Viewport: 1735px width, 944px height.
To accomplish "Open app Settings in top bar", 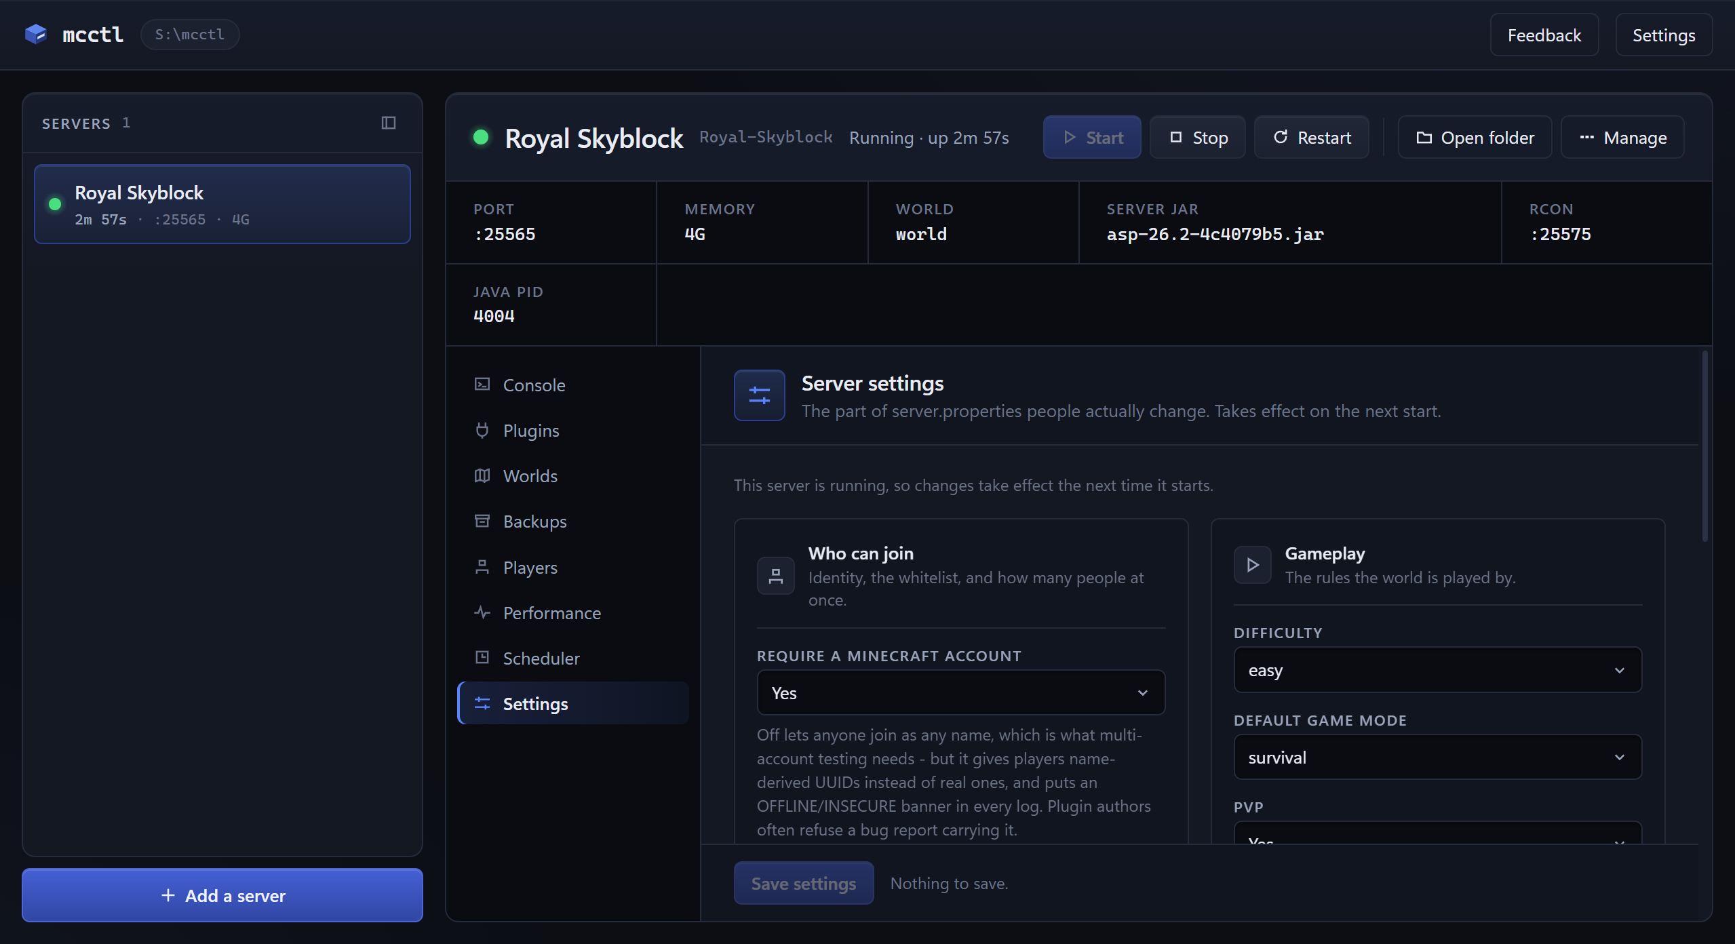I will click(x=1664, y=35).
